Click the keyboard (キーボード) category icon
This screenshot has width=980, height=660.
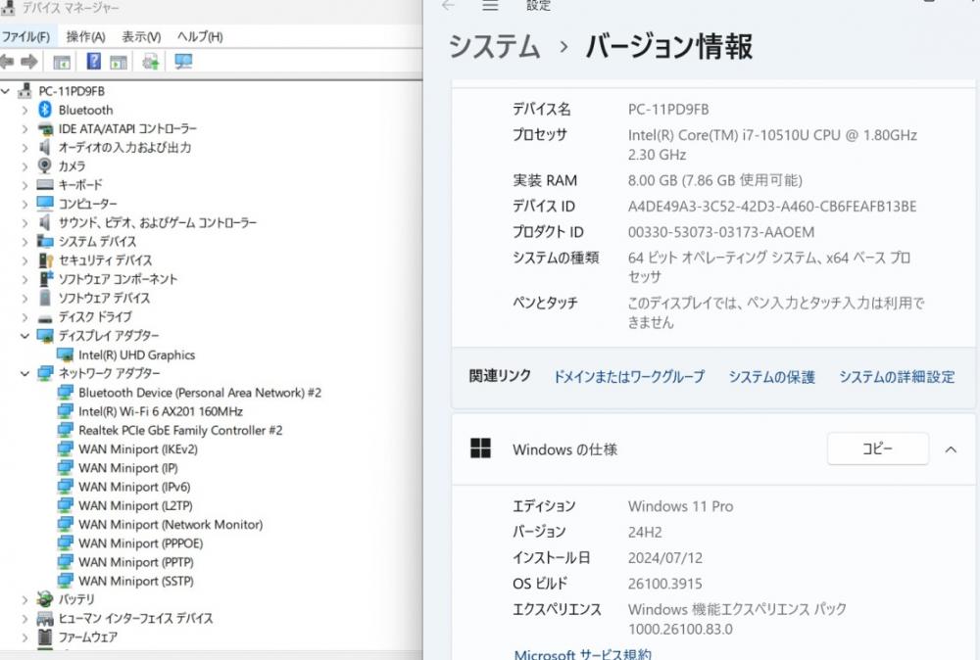tap(45, 185)
